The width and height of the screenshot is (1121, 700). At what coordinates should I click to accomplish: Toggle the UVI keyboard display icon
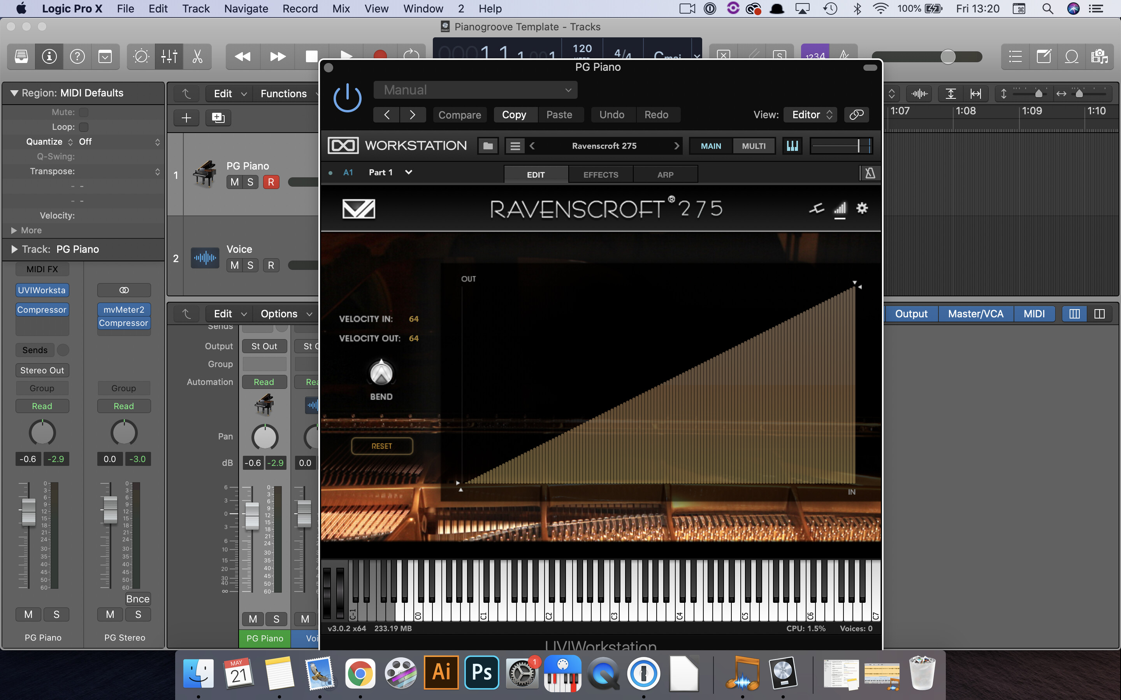(x=792, y=146)
